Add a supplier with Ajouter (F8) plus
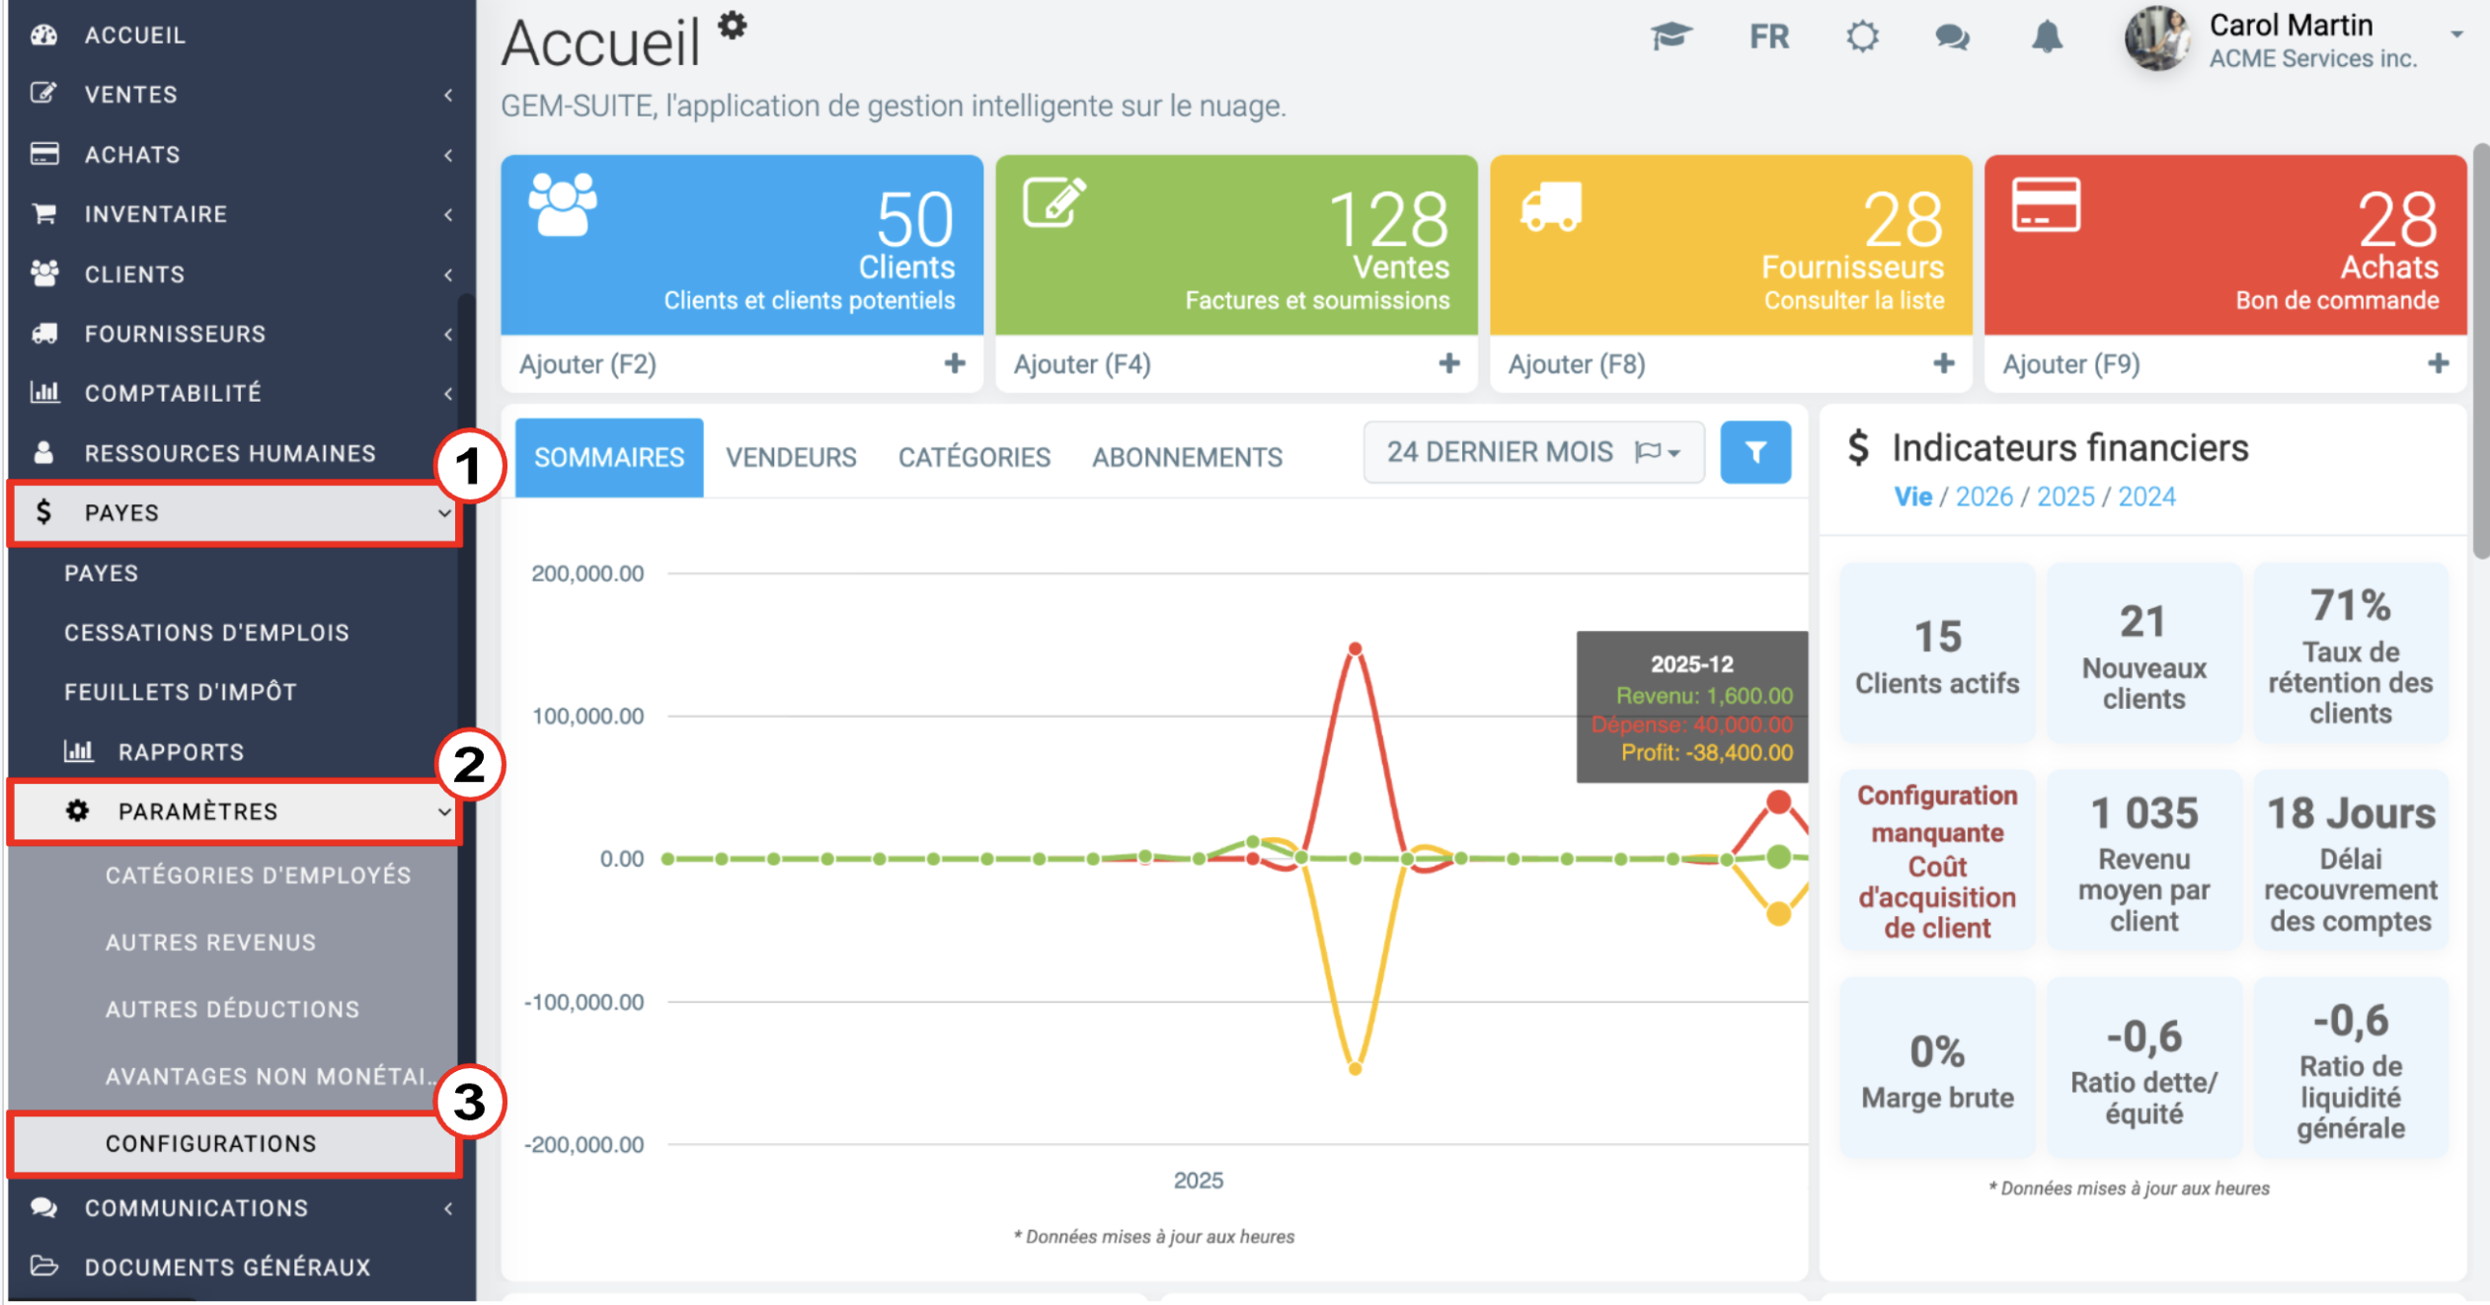The width and height of the screenshot is (2490, 1305). [x=1944, y=364]
